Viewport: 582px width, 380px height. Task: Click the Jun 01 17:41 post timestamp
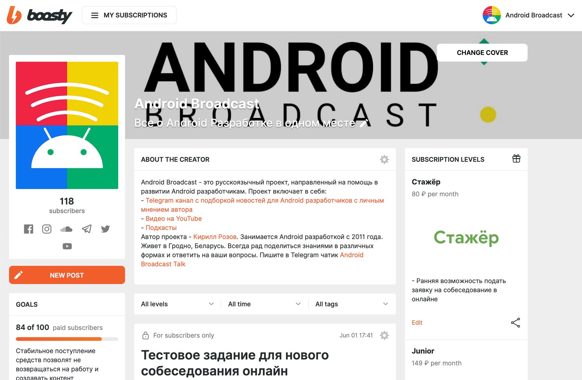356,335
